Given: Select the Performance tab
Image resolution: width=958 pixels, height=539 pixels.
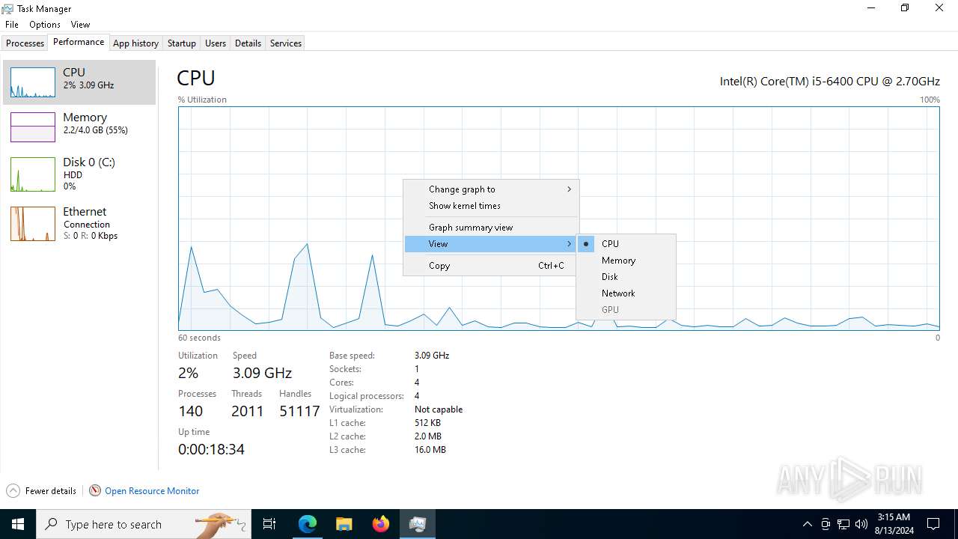Looking at the screenshot, I should (x=79, y=43).
